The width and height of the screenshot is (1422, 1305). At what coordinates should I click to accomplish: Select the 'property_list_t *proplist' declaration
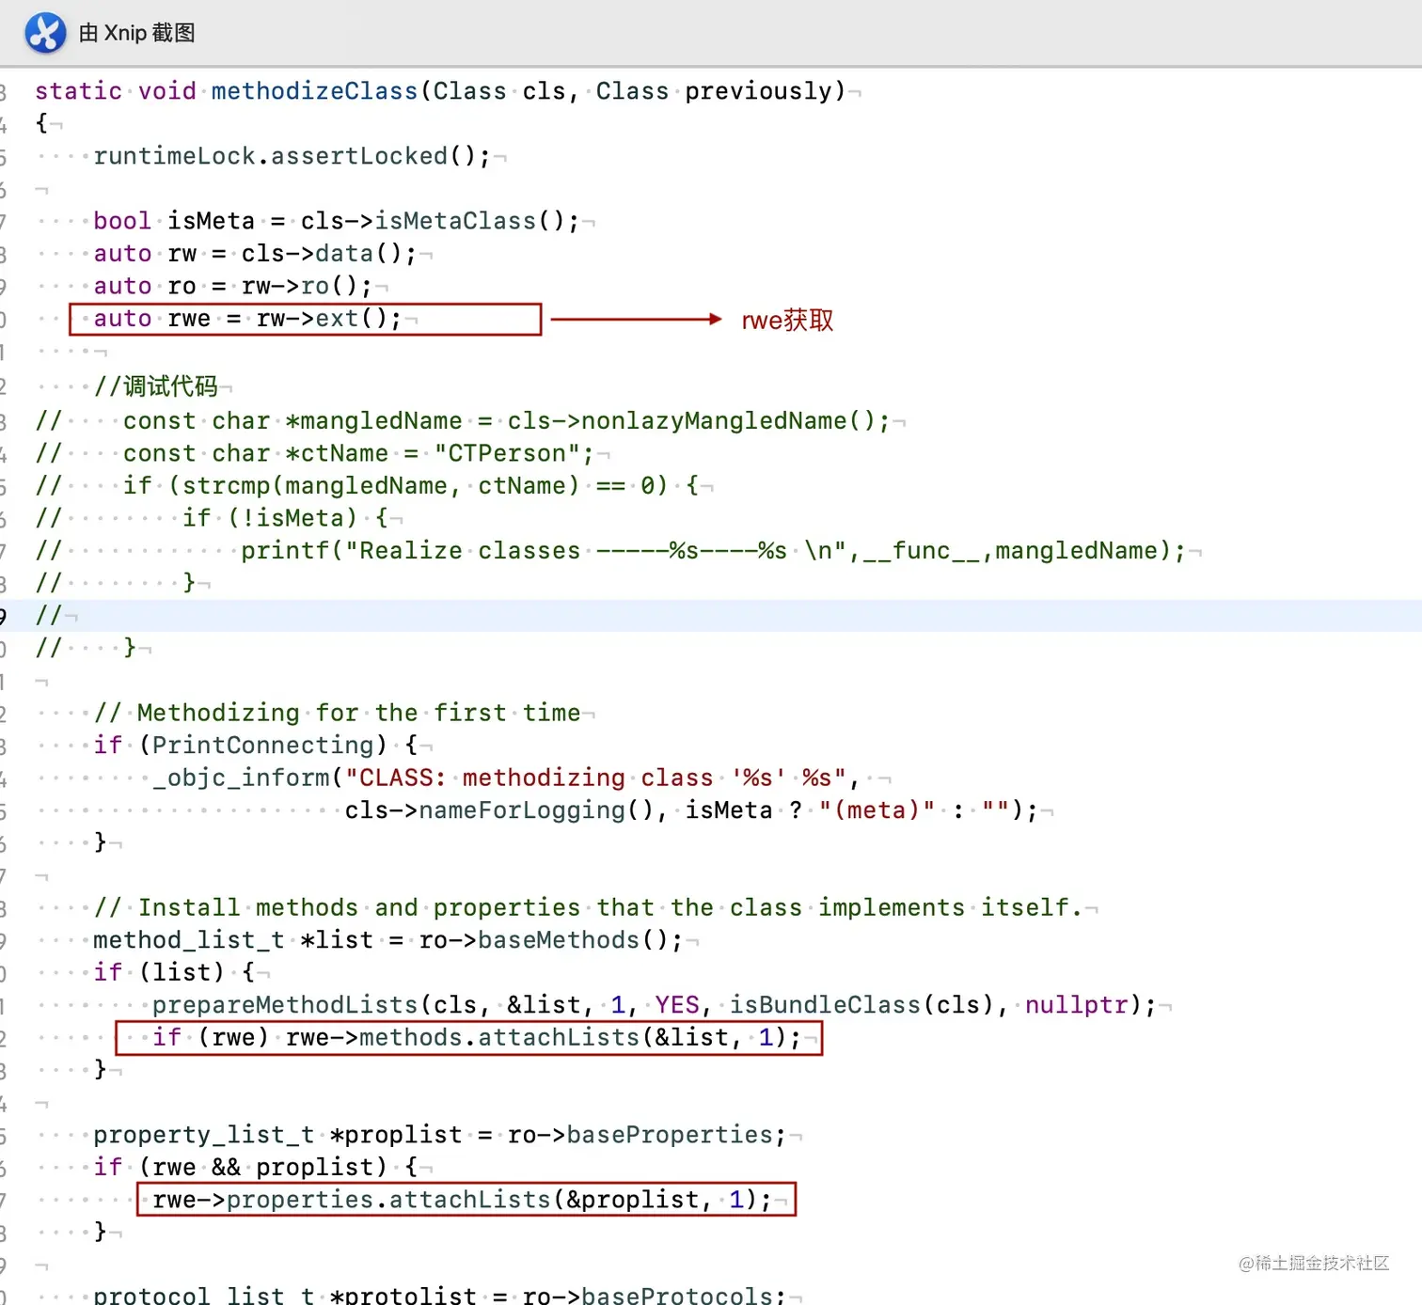[x=277, y=1134]
